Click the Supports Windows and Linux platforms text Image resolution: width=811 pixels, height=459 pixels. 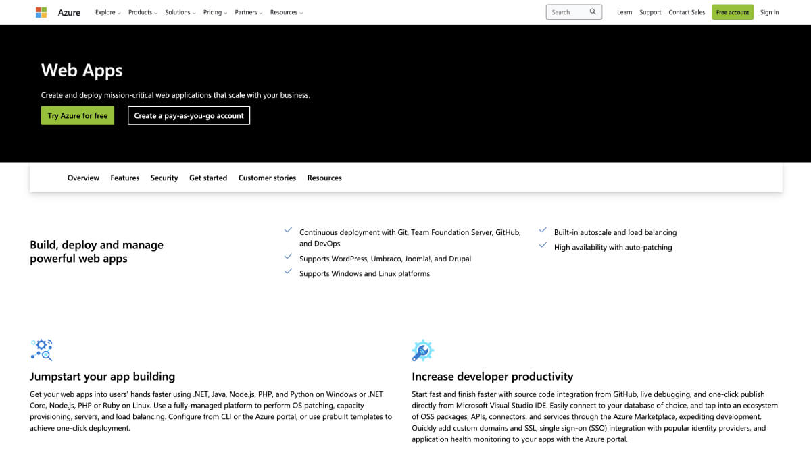point(364,273)
